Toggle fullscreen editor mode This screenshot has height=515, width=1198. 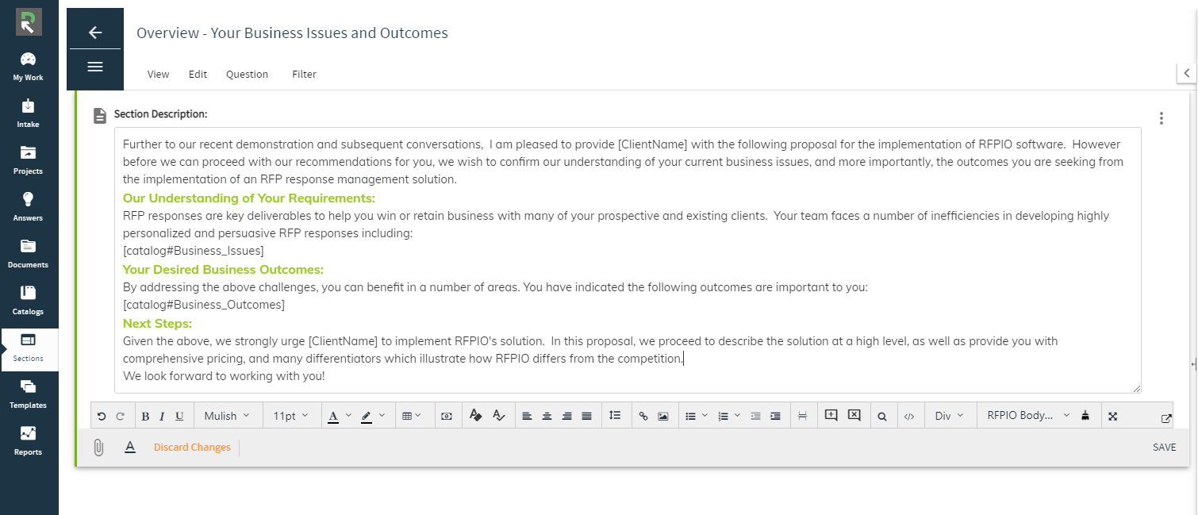pos(1112,416)
